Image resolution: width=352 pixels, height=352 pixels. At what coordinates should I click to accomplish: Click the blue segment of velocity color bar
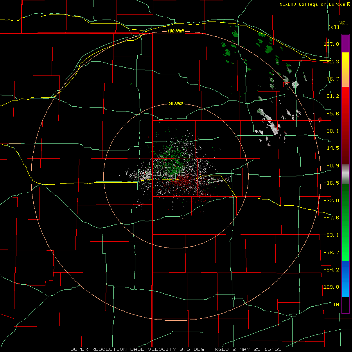coord(345,279)
